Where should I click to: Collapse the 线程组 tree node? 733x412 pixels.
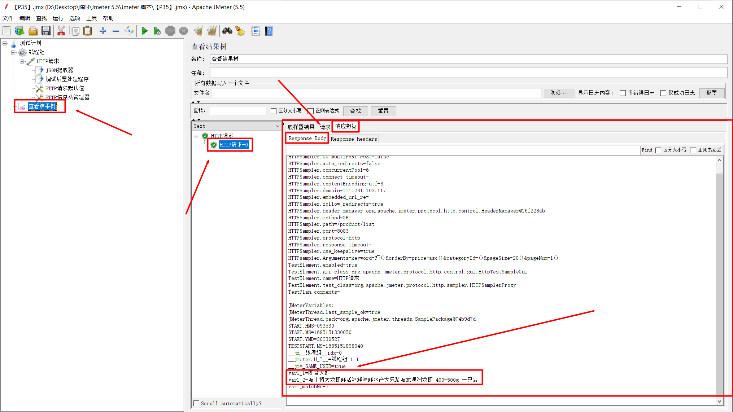pyautogui.click(x=13, y=52)
